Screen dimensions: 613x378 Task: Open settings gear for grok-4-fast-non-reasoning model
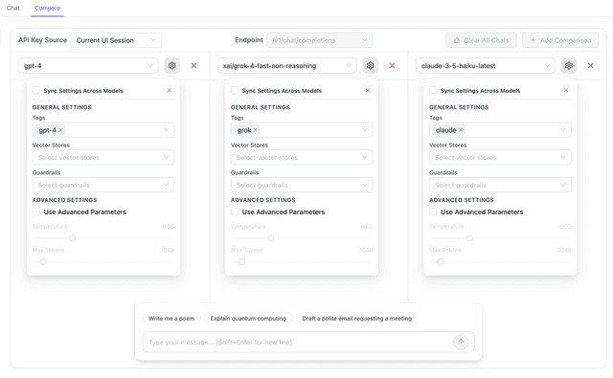[x=370, y=66]
